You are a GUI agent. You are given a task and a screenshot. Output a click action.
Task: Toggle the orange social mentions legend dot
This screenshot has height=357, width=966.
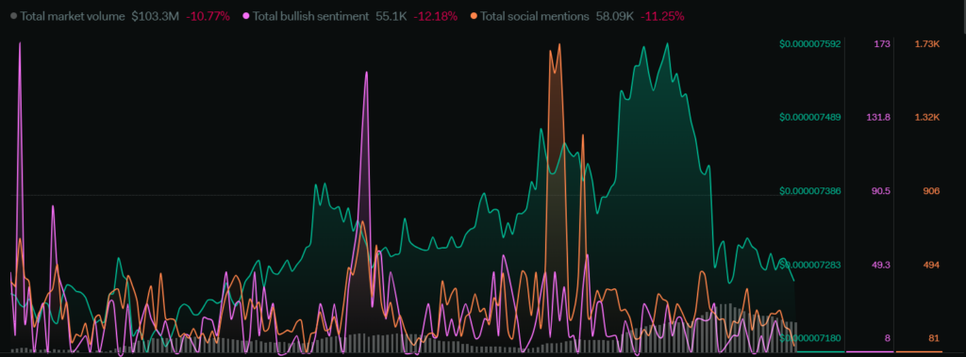[474, 17]
